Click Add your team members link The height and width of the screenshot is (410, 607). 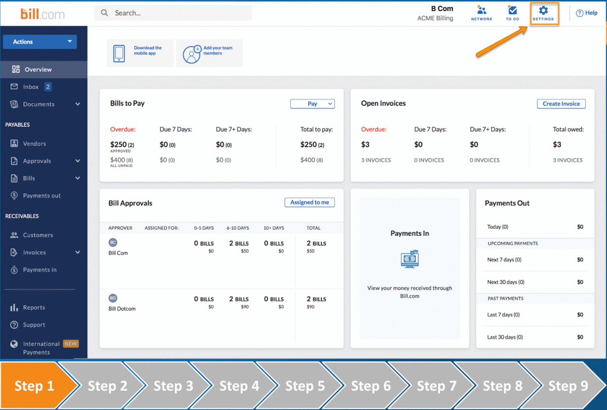point(218,51)
